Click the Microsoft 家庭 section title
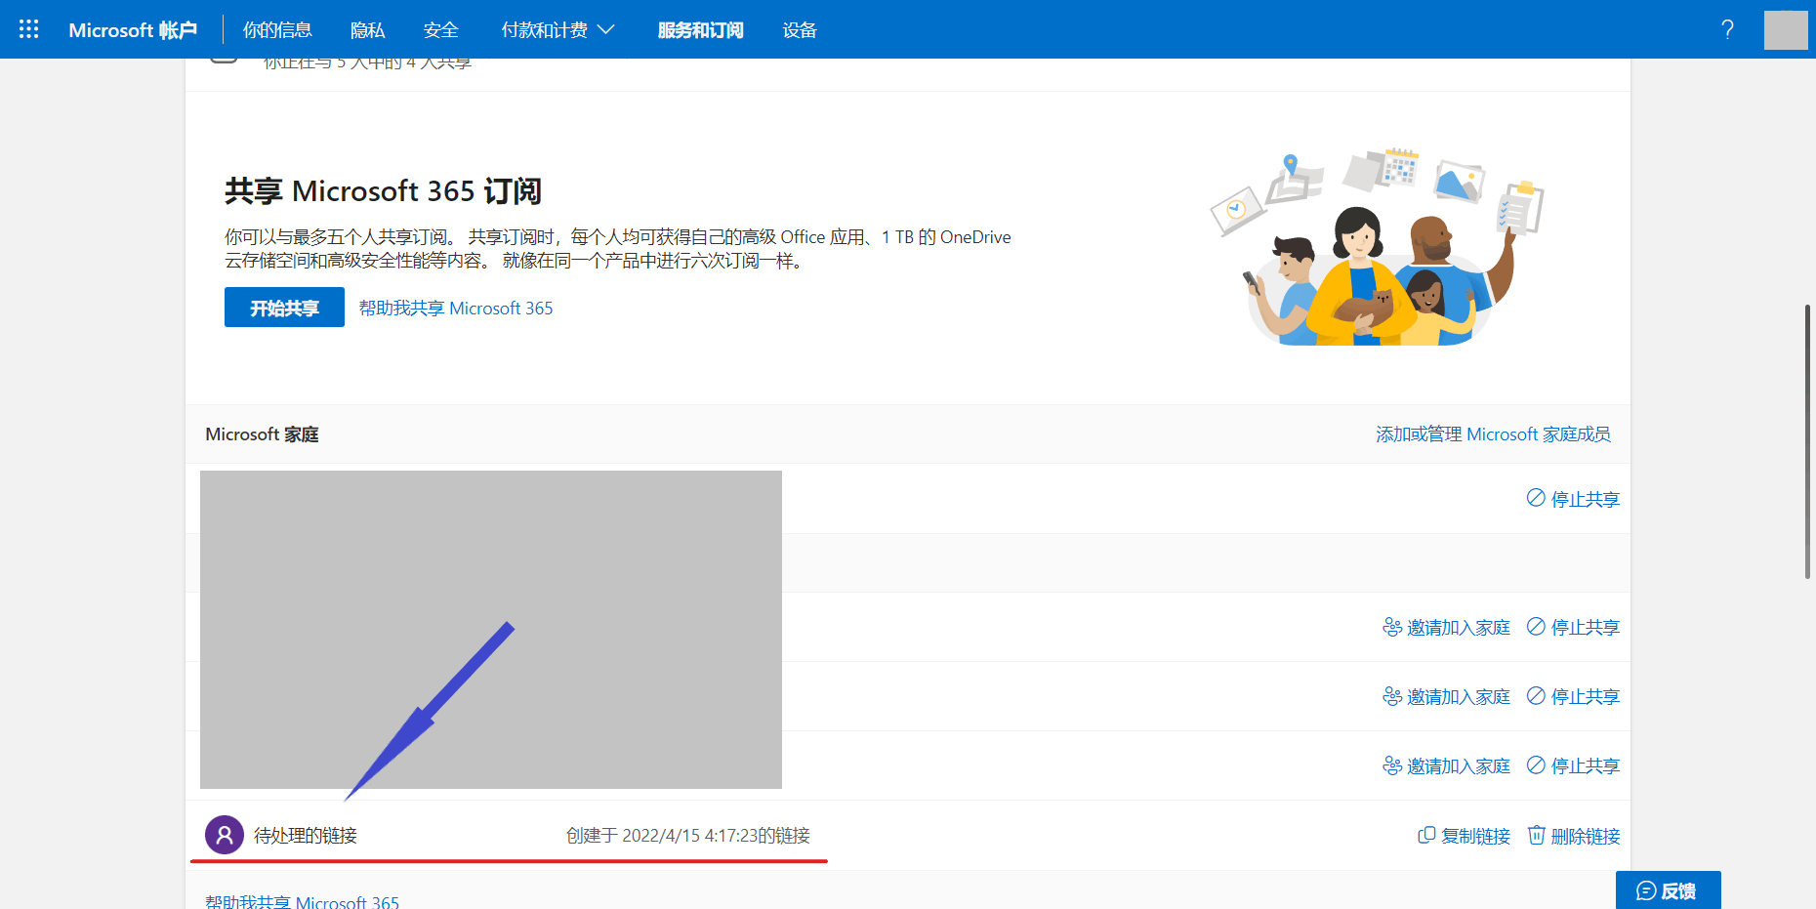This screenshot has width=1816, height=909. tap(262, 434)
